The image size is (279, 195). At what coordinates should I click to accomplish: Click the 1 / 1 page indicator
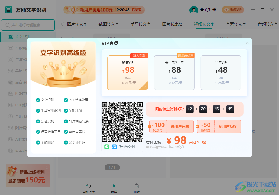tap(112, 167)
